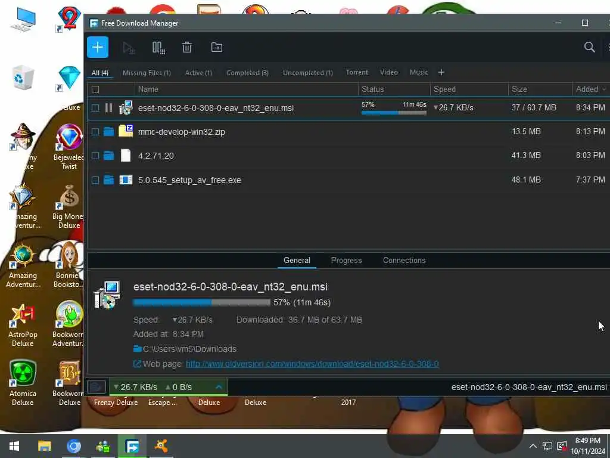The width and height of the screenshot is (610, 458).
Task: Select the Music filter tab
Action: pyautogui.click(x=419, y=72)
